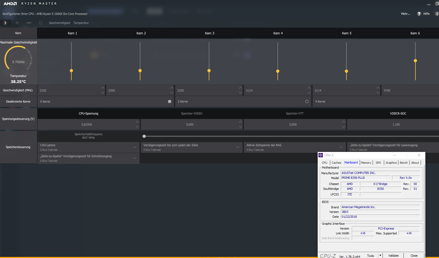Increase Kern 4 speed with the up arrow
The height and width of the screenshot is (258, 439).
[309, 88]
